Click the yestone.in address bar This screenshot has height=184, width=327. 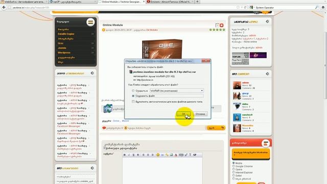[x=123, y=7]
